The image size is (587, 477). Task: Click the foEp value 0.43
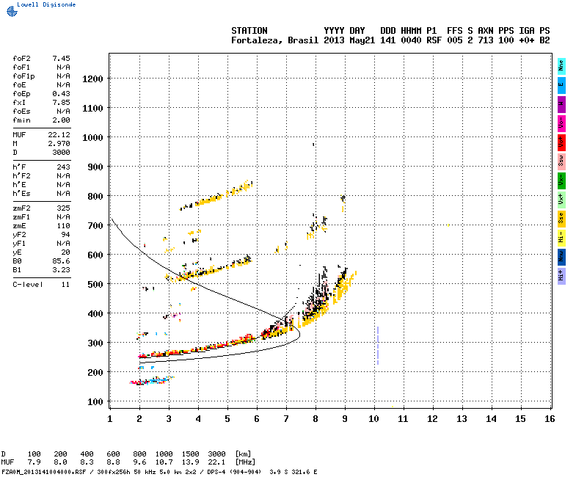61,94
